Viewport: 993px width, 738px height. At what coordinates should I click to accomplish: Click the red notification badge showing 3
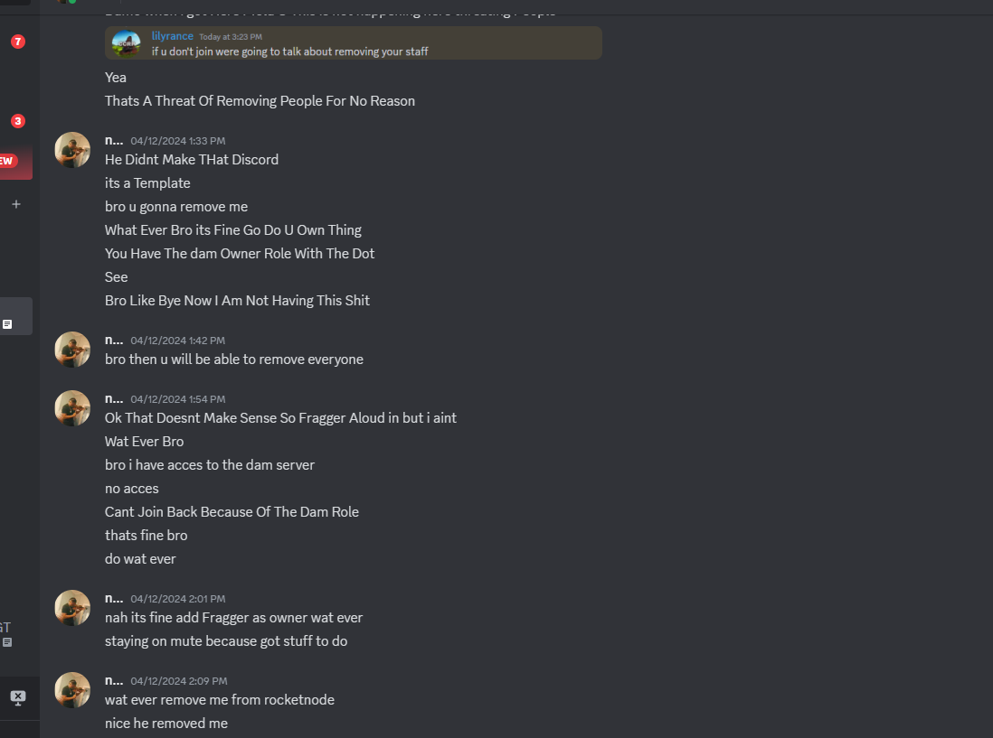point(18,121)
